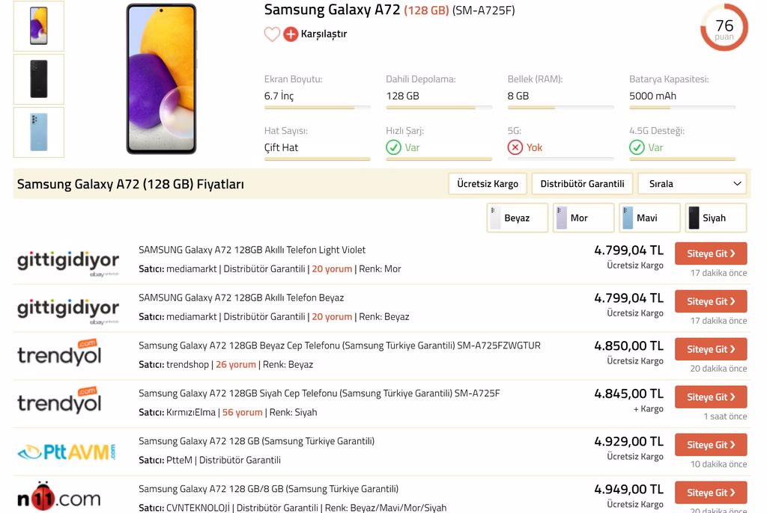Click the 4.799,04 TL price on Light Violet row

628,251
